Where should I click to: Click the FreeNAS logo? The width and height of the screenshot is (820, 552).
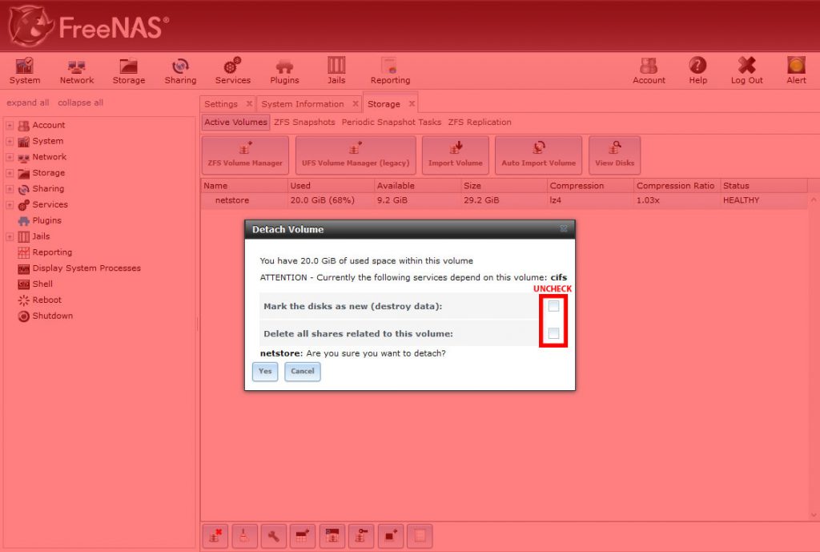[x=89, y=26]
